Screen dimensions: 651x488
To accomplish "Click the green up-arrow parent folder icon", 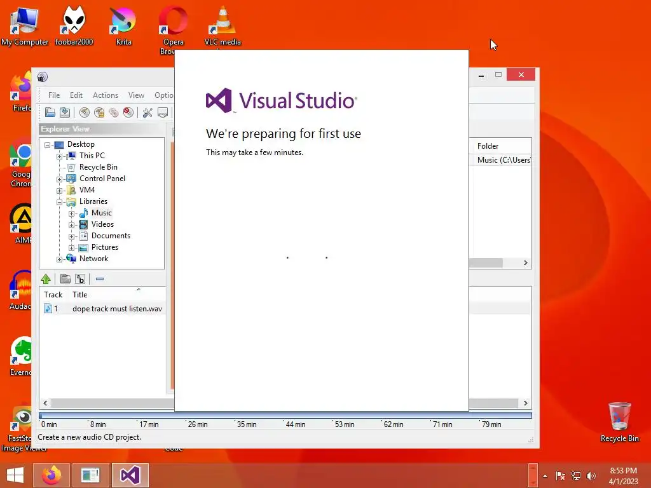I will click(x=46, y=279).
